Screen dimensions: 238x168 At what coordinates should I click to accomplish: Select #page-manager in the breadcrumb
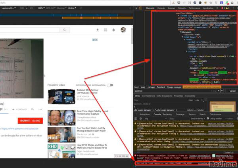(x=174, y=87)
